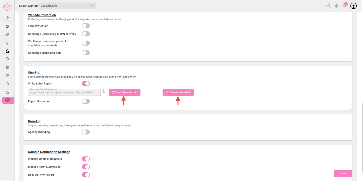Enable Form Protection toggle
The height and width of the screenshot is (181, 363).
[86, 26]
